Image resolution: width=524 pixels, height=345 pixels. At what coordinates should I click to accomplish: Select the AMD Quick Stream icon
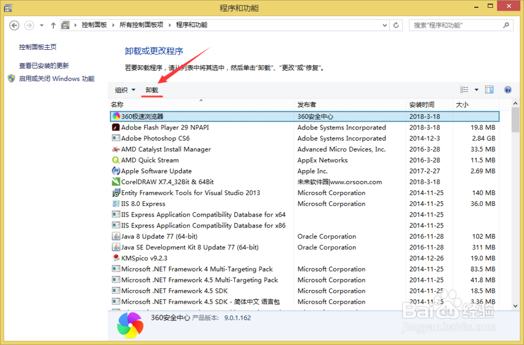116,160
